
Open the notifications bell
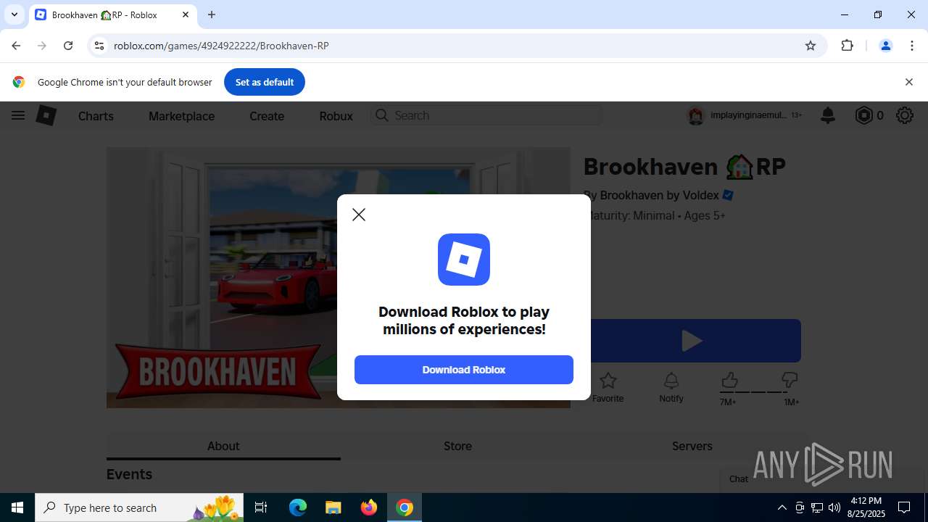click(x=828, y=115)
